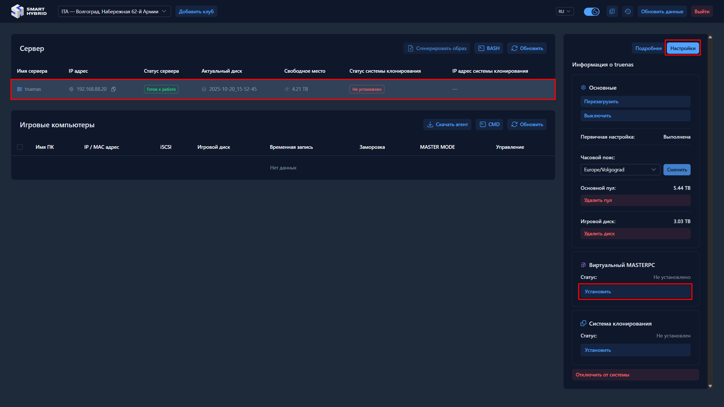Image resolution: width=724 pixels, height=407 pixels.
Task: Click the Smart Hybrid logo
Action: [29, 11]
